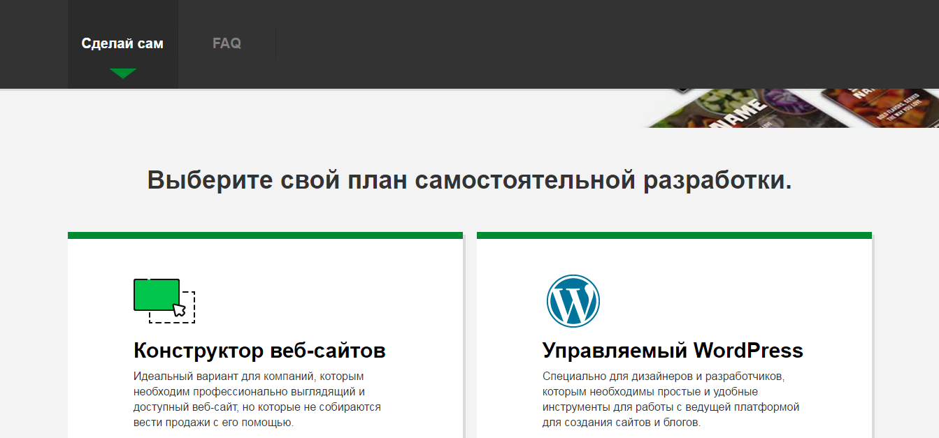Expand the Сделай сам section indicator
Viewport: 939px width, 438px height.
(123, 71)
